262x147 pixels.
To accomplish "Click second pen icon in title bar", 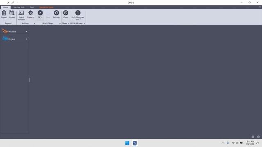I will tap(13, 2).
